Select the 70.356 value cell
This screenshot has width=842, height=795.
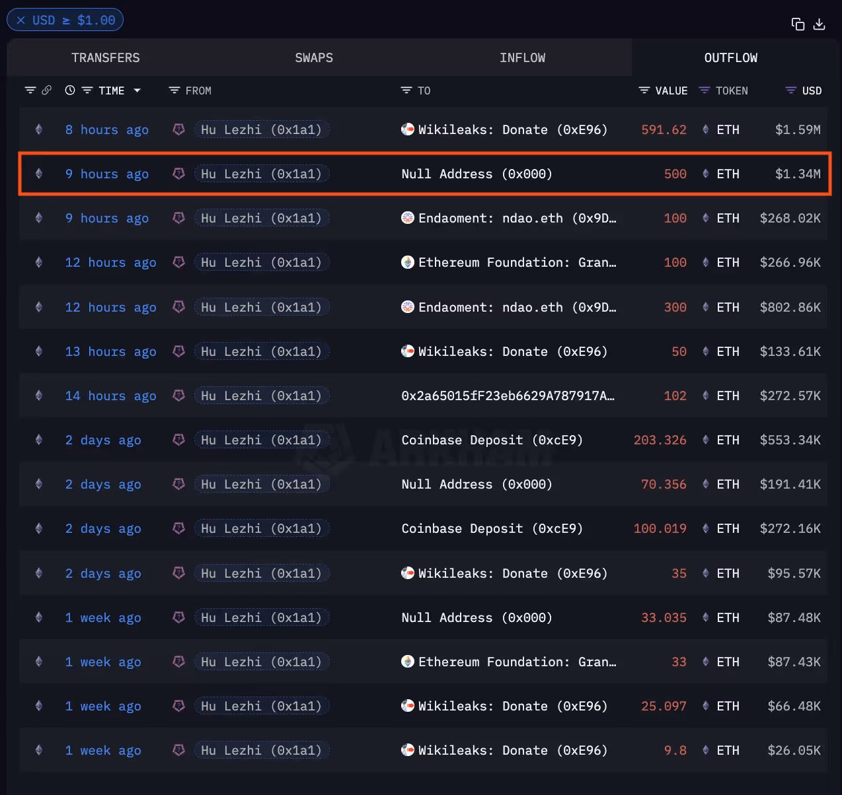click(664, 485)
